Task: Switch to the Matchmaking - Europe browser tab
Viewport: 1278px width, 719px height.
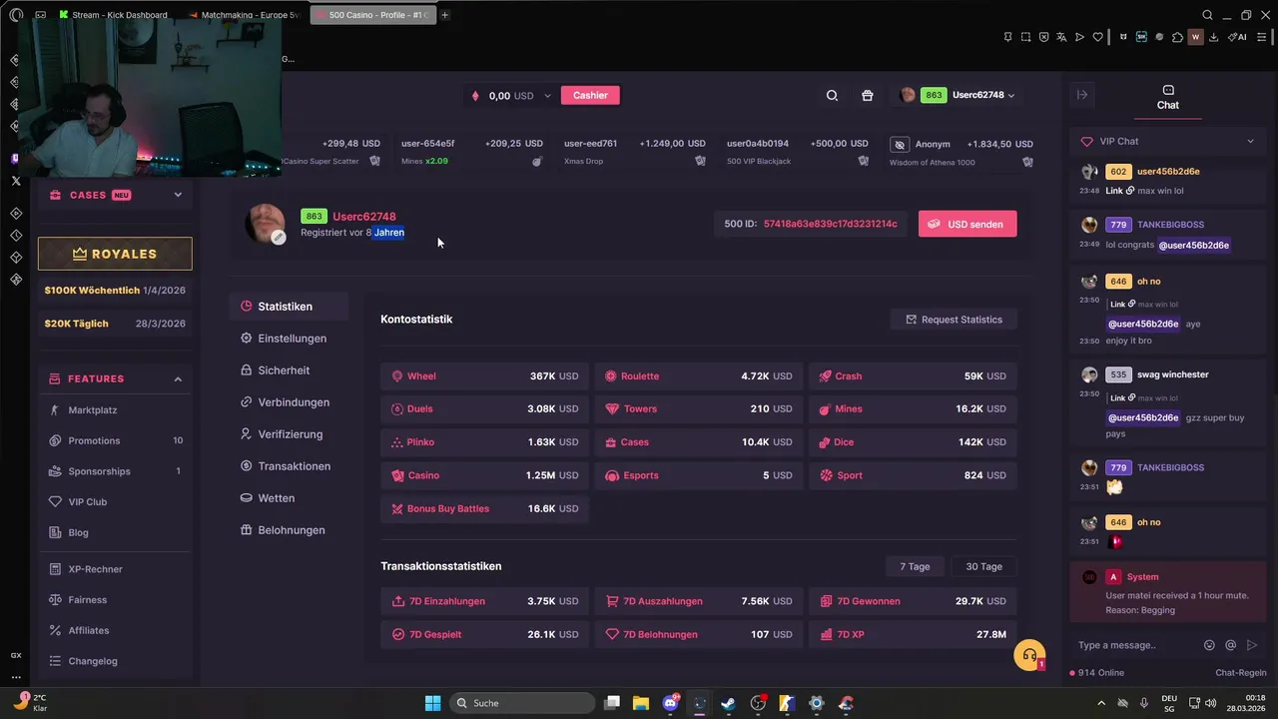Action: 247,15
